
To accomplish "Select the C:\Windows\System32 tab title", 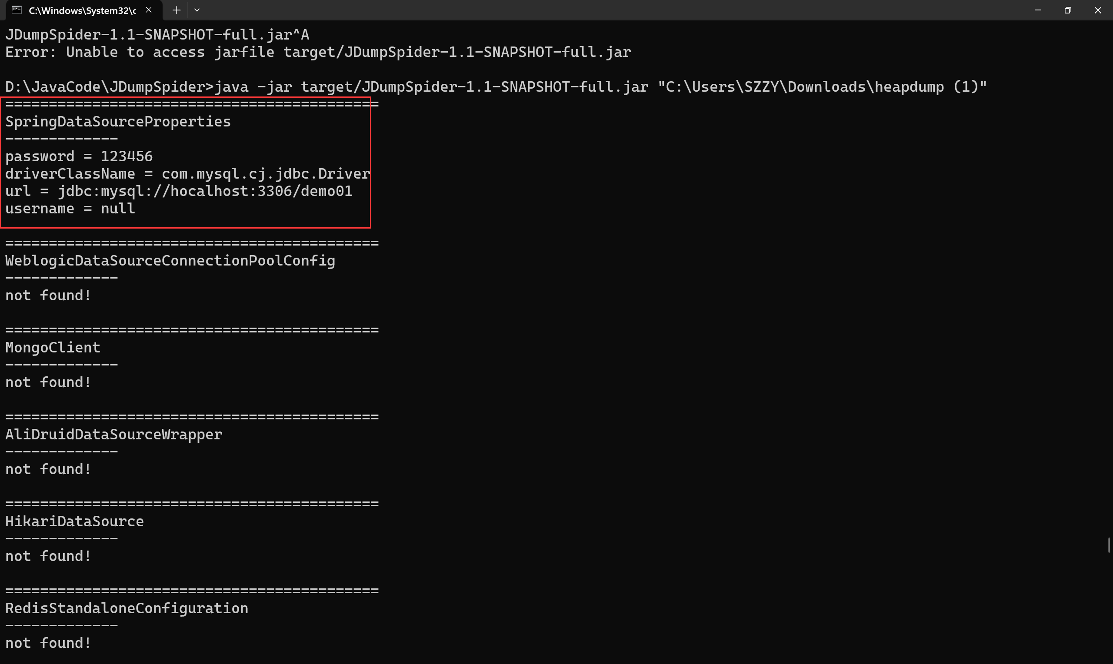I will click(x=82, y=10).
